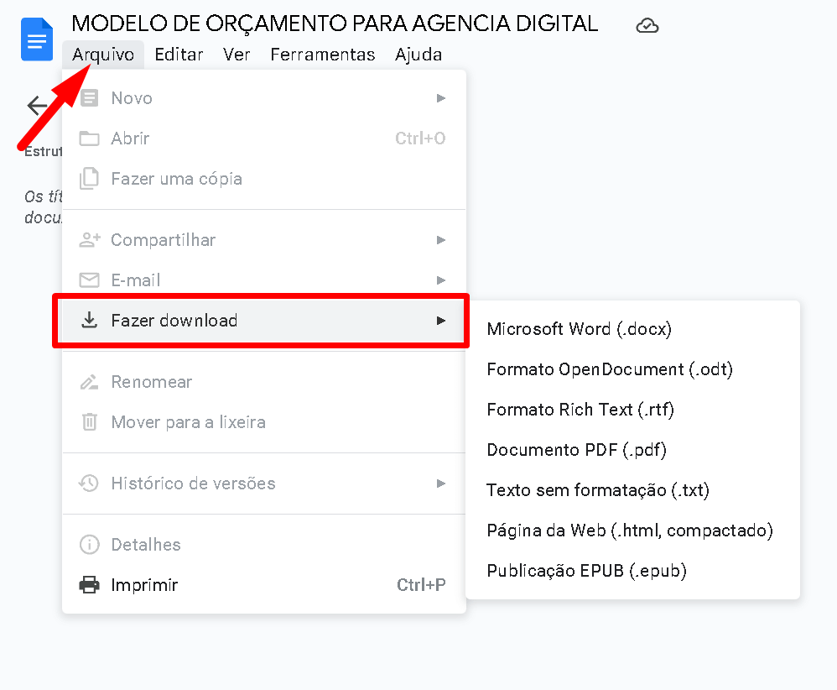Expand the Histórico de versões submenu arrow
Image resolution: width=837 pixels, height=690 pixels.
[x=441, y=484]
